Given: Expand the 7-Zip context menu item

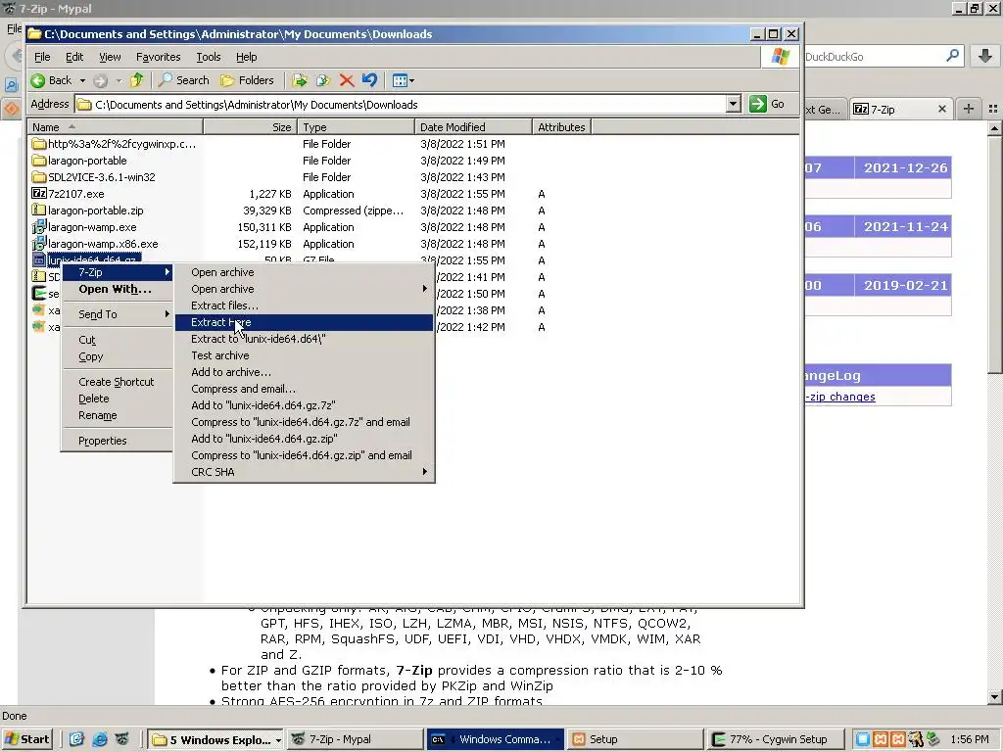Looking at the screenshot, I should pyautogui.click(x=118, y=272).
